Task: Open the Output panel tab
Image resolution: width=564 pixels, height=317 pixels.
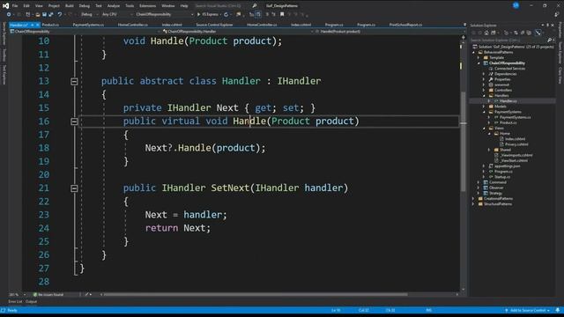Action: [x=32, y=301]
